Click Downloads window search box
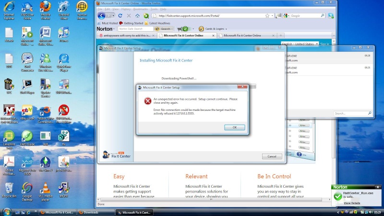384x216 pixels. coord(353,113)
